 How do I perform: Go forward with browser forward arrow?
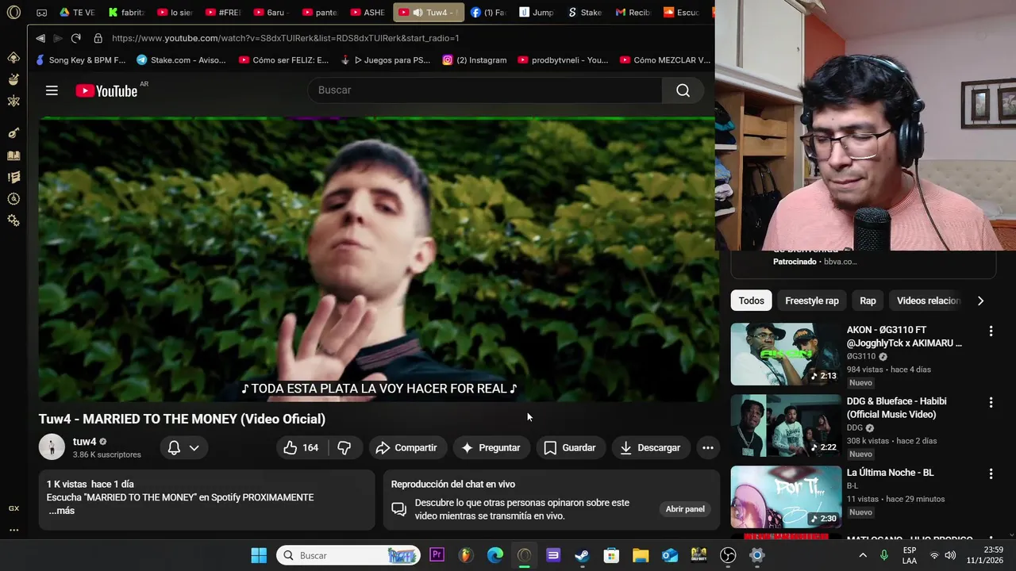58,38
